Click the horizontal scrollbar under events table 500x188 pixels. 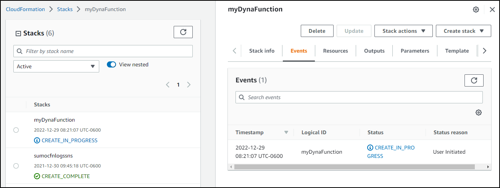click(354, 167)
